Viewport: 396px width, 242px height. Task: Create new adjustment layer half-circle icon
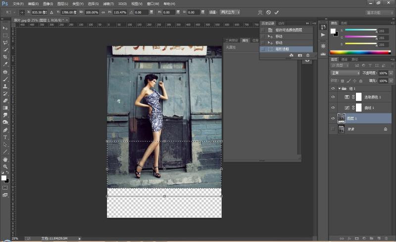(364, 238)
